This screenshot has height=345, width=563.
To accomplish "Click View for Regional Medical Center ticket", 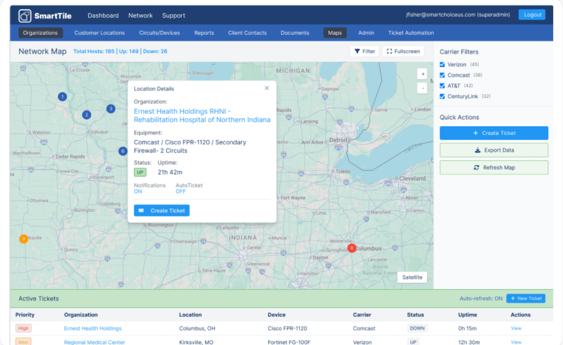I will click(516, 342).
